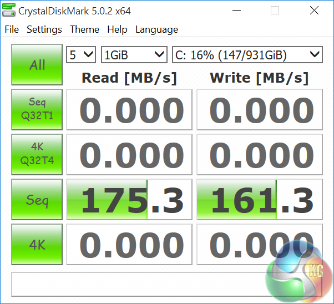Click the 4K read result 0.000

[x=129, y=244]
